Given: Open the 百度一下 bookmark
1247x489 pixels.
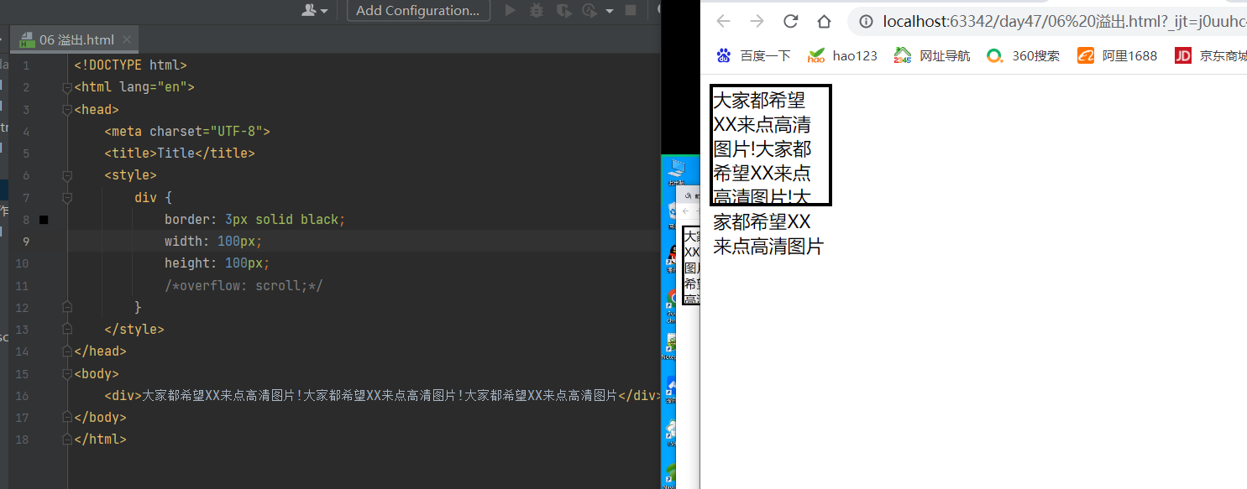Looking at the screenshot, I should (x=753, y=55).
